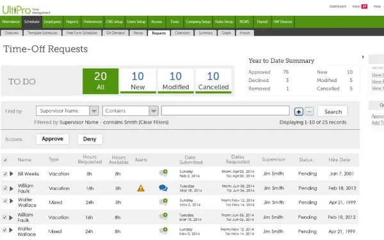Open the comment icon in the Bill Weeks row
Image resolution: width=384 pixels, height=240 pixels.
[x=163, y=173]
